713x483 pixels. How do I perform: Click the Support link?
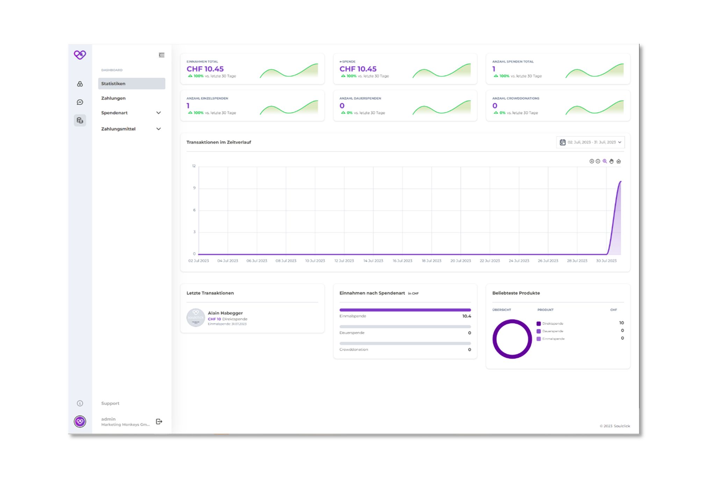point(110,403)
